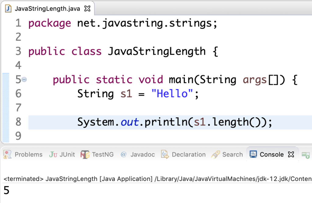Open the TestNG view icon
This screenshot has width=312, height=203.
(x=84, y=154)
